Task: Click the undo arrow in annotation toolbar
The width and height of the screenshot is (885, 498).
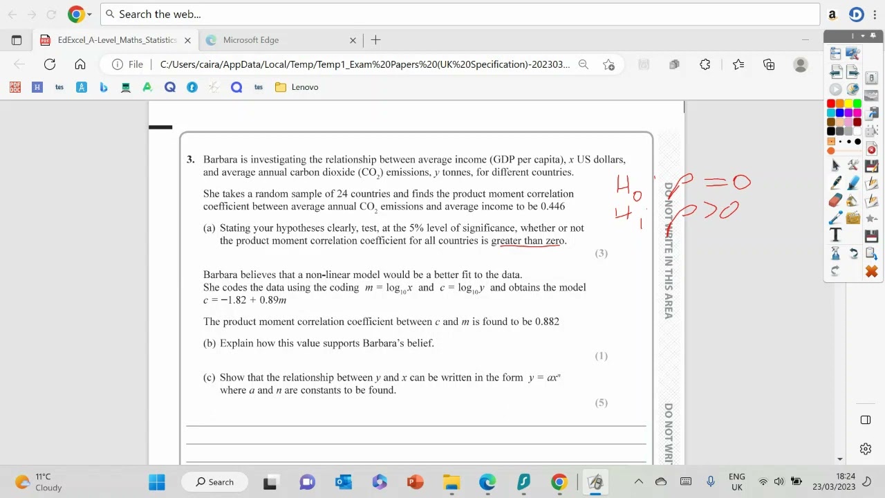Action: (x=853, y=253)
